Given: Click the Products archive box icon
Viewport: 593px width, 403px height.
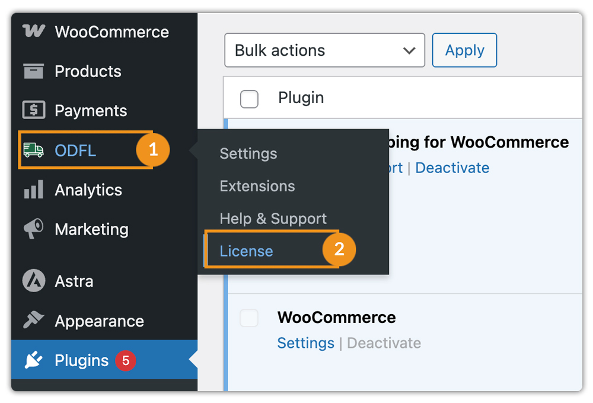Looking at the screenshot, I should click(33, 72).
